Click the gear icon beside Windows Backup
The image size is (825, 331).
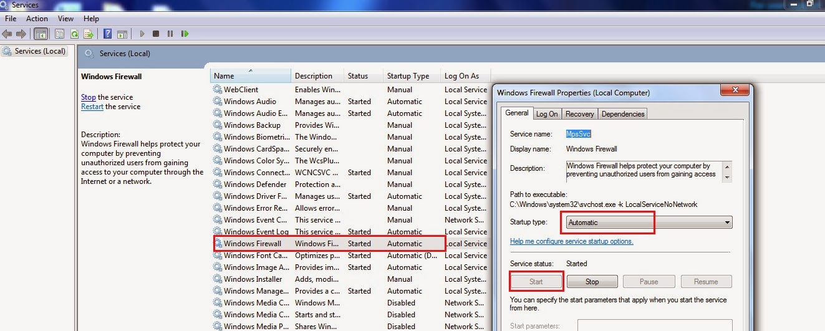click(217, 125)
